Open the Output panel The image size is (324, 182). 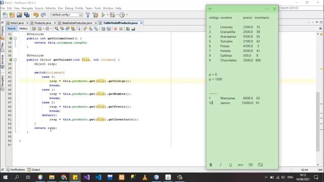(34, 170)
